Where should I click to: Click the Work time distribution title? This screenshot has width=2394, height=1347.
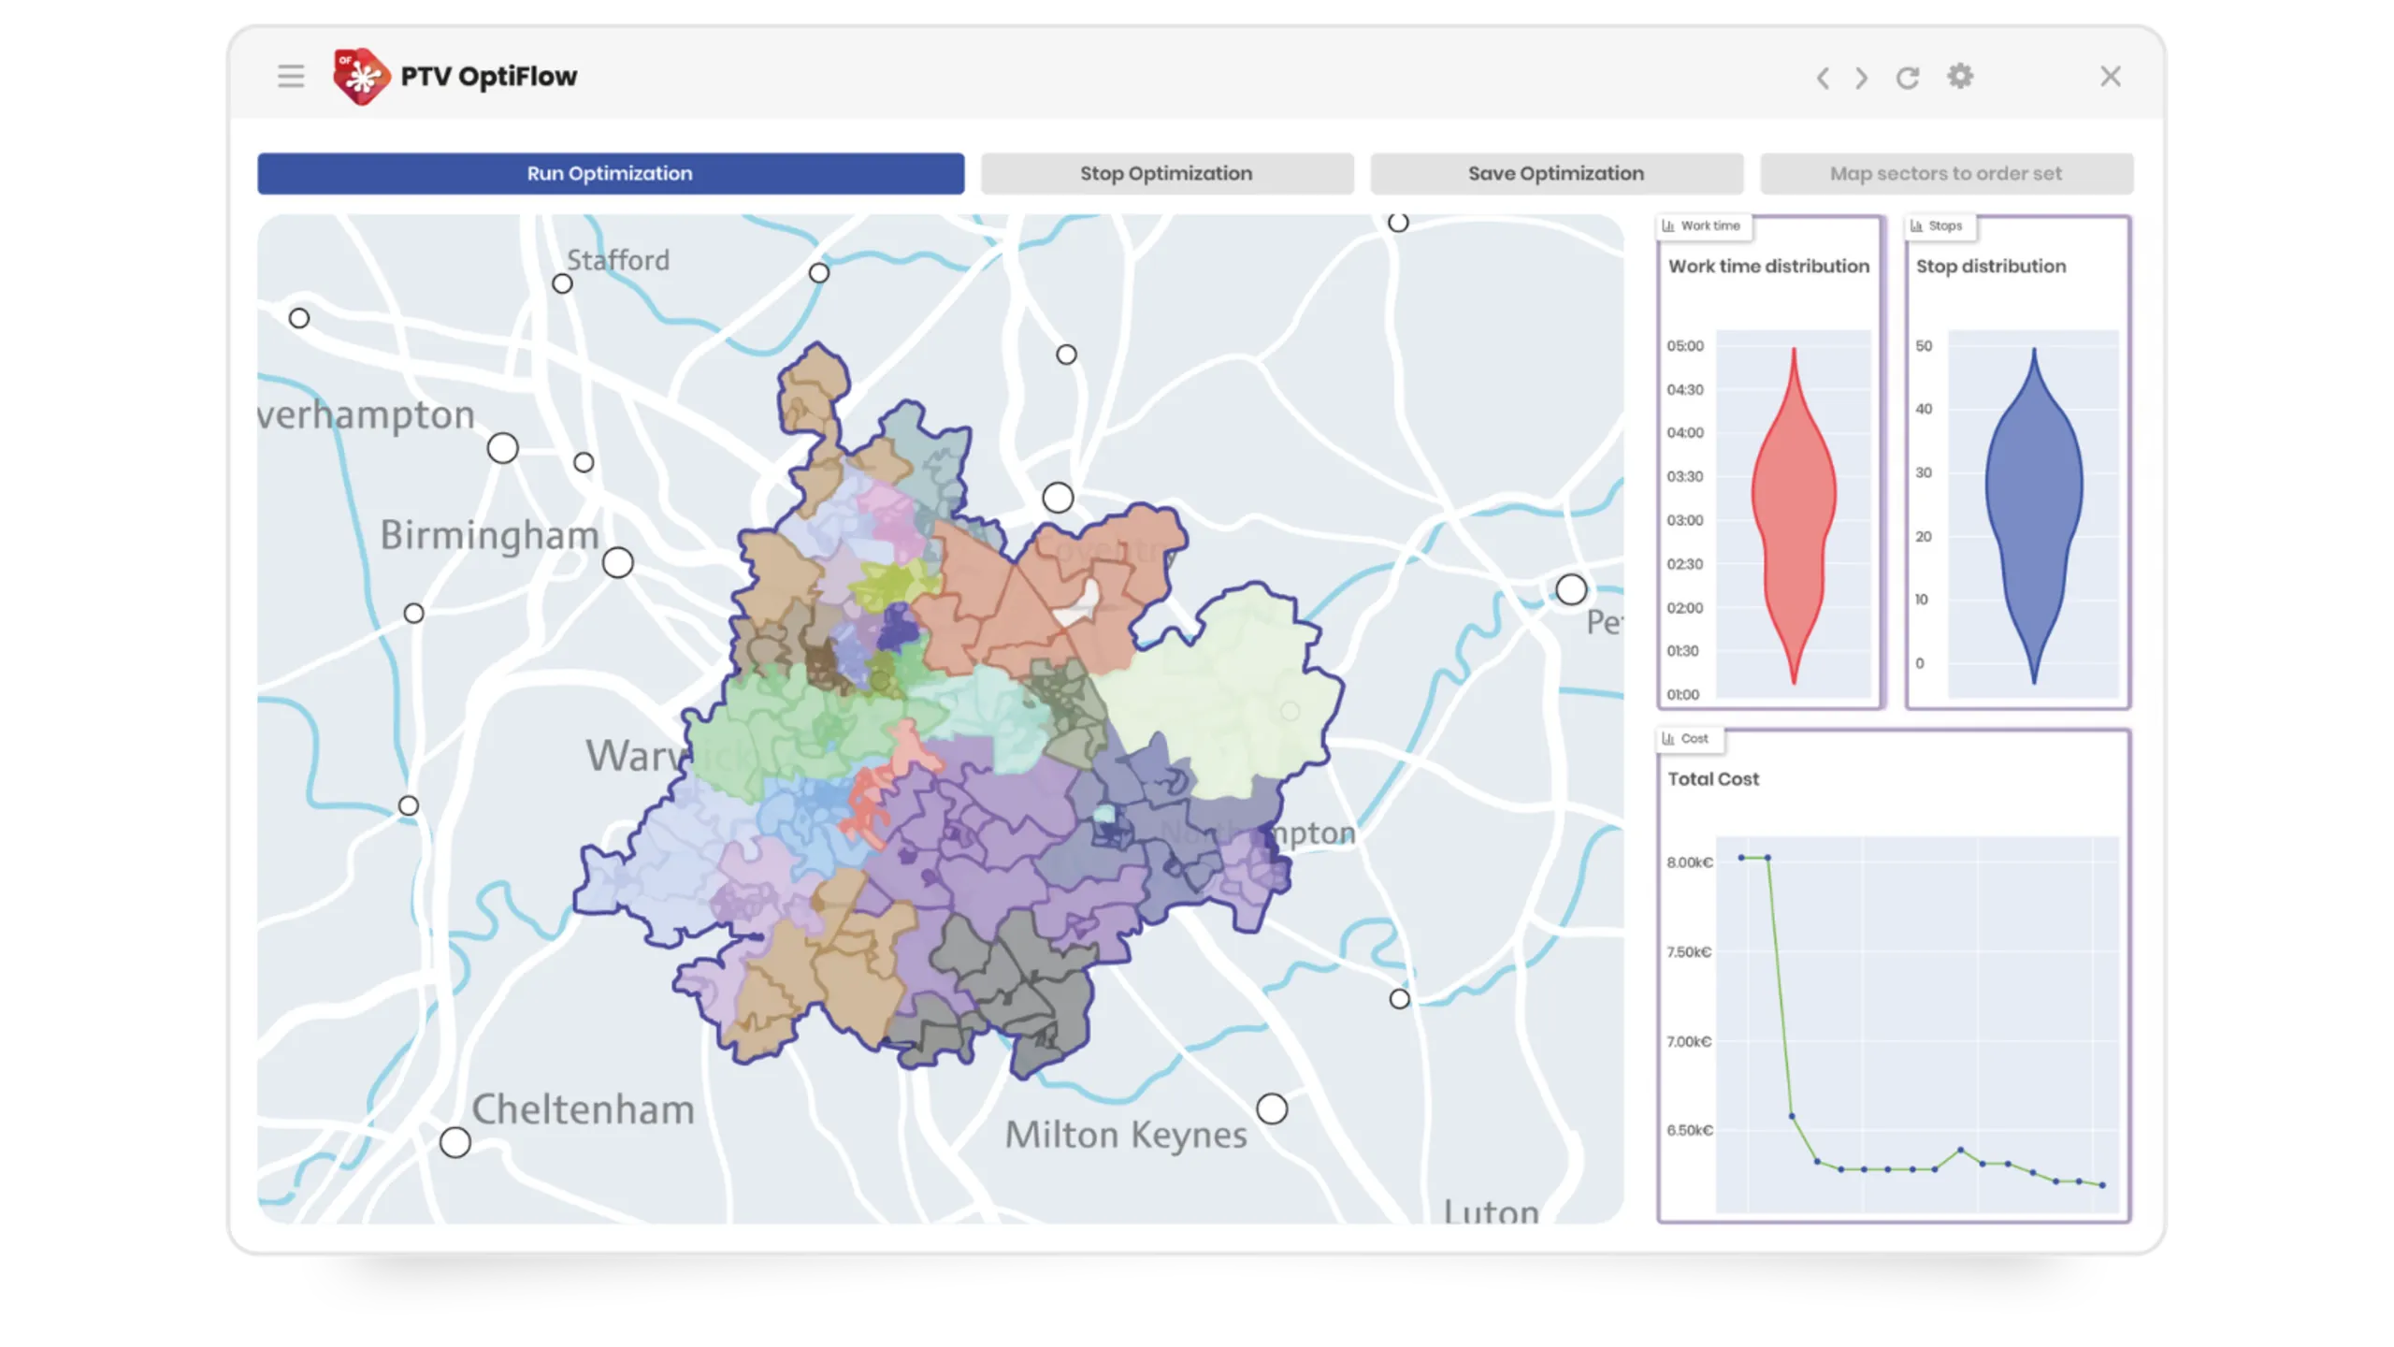click(x=1768, y=266)
